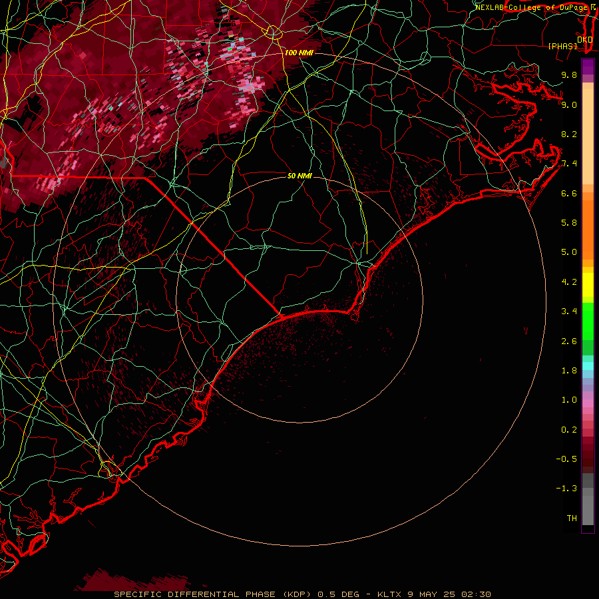This screenshot has width=599, height=599.
Task: Click the 5.8 scale value
Action: tap(569, 223)
